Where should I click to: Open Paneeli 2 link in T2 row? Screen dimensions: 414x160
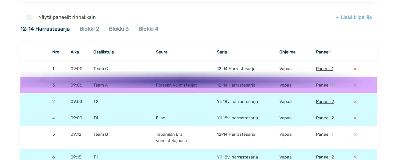point(325,101)
